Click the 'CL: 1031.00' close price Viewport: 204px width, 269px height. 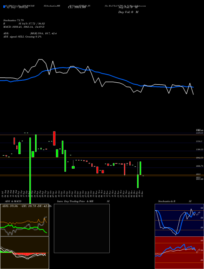(77, 8)
